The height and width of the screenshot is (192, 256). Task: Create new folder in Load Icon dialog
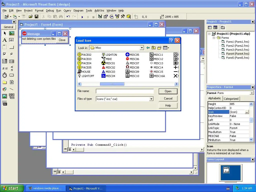tap(159, 48)
